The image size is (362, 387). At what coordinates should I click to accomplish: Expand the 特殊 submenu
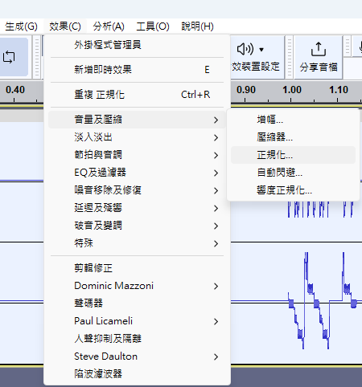137,243
